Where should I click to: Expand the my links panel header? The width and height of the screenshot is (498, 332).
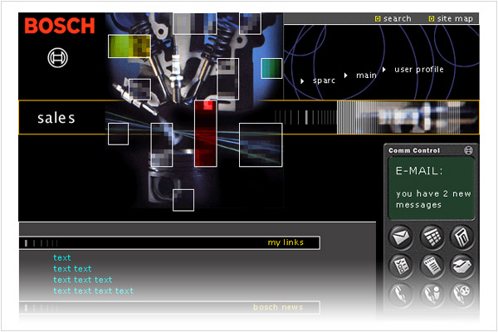[x=285, y=242]
